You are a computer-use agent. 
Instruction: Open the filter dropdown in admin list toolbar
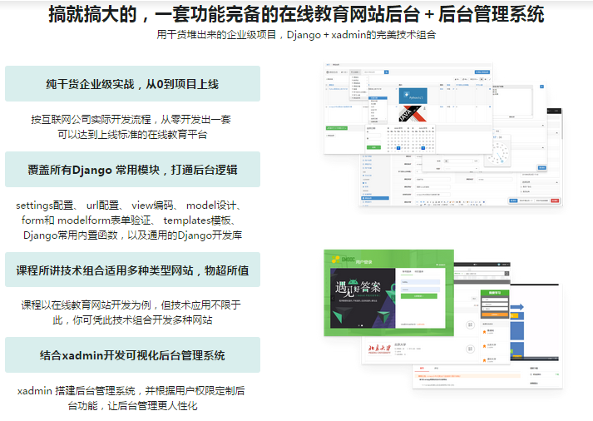pyautogui.click(x=355, y=72)
